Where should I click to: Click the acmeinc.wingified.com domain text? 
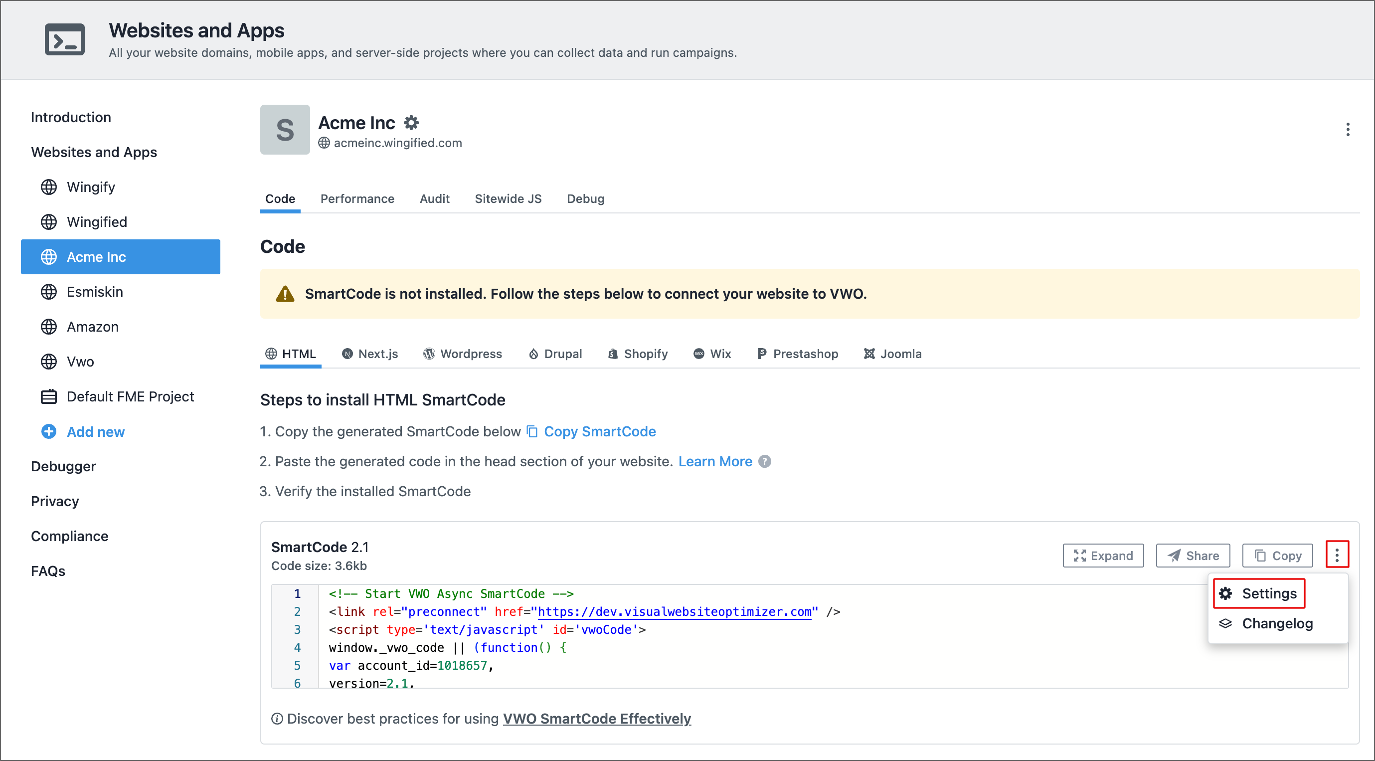398,143
